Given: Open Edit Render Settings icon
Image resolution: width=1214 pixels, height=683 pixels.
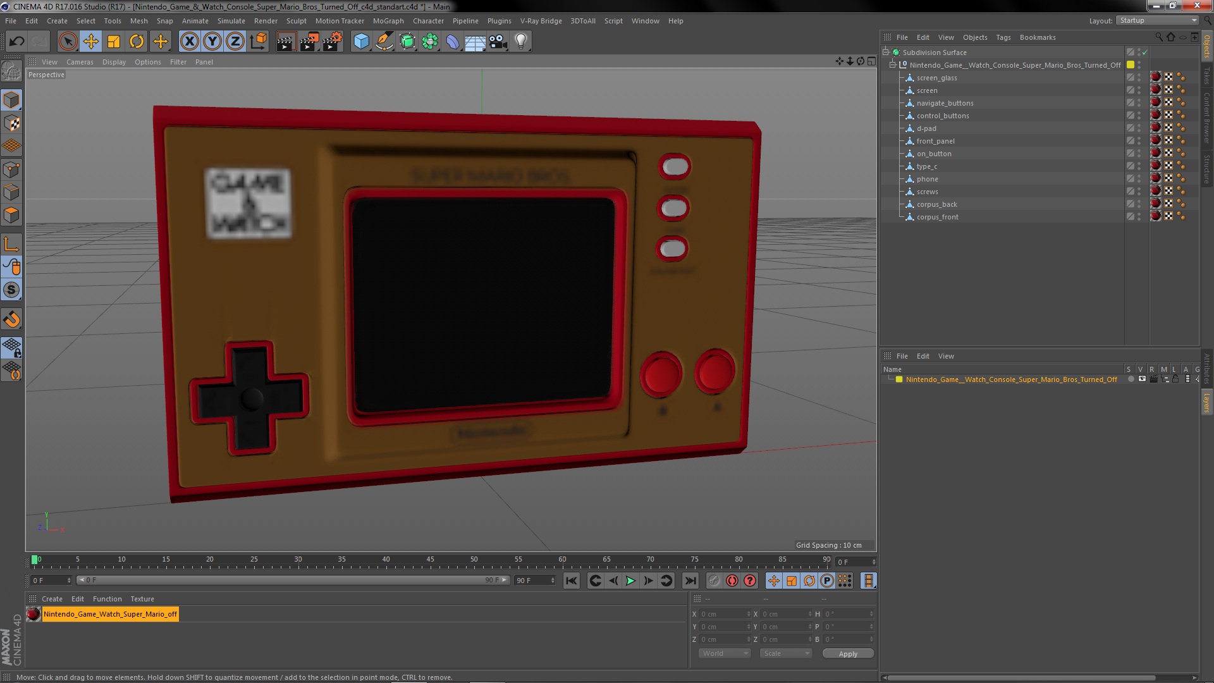Looking at the screenshot, I should point(332,42).
